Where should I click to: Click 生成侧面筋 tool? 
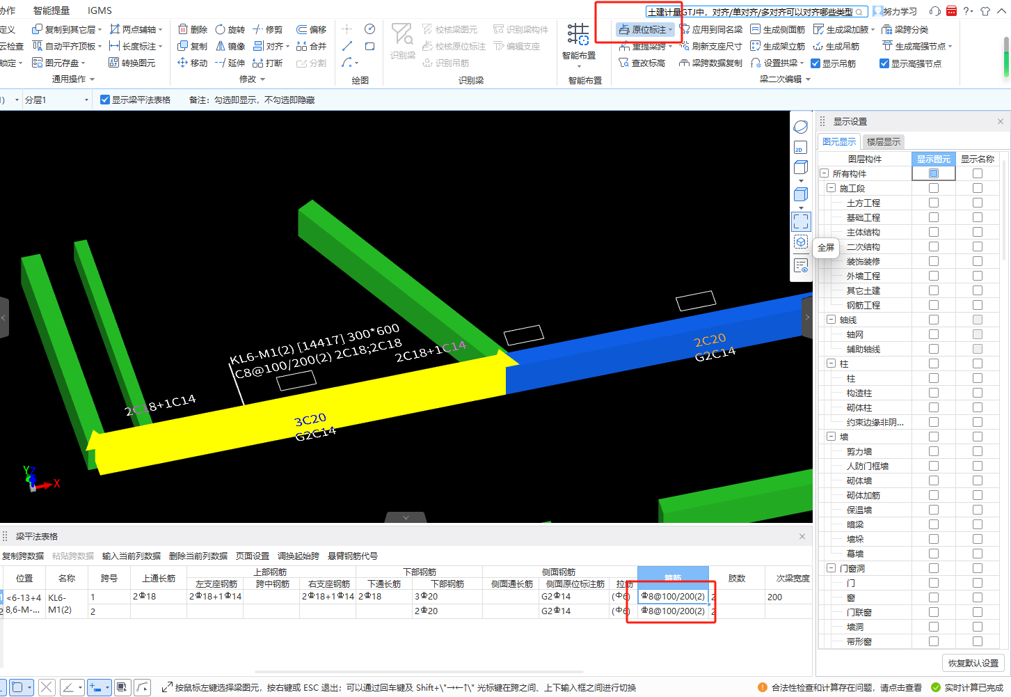pos(778,29)
